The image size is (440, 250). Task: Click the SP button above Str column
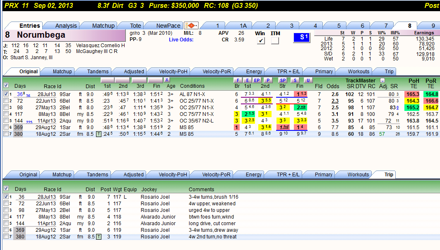283,80
